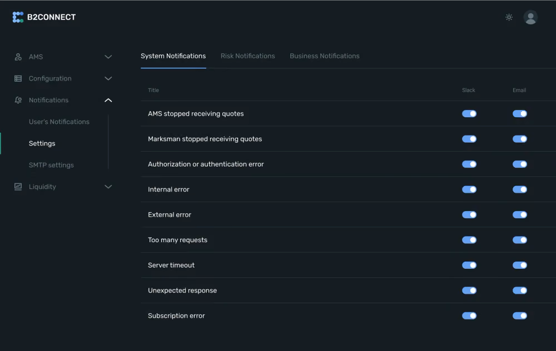
Task: Disable Email for Internal error
Action: 520,189
